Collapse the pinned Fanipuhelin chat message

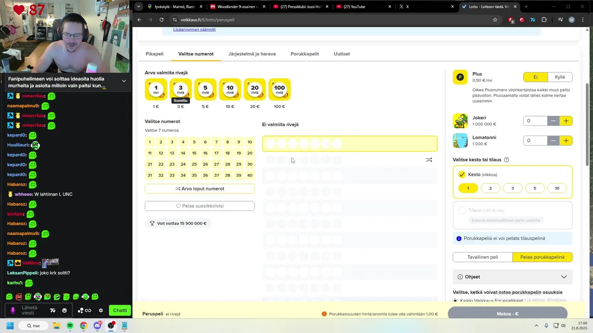124,81
